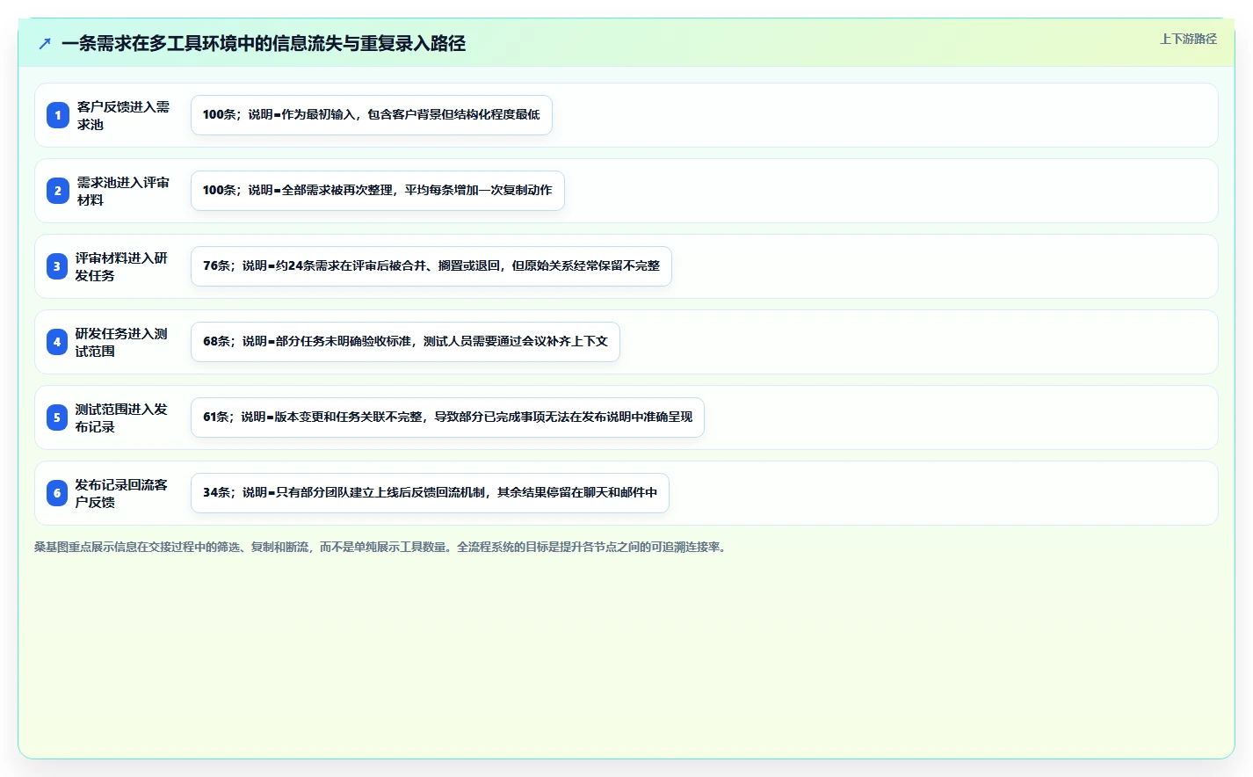Open the note starting 61条；说明=版本变更

[x=447, y=418]
